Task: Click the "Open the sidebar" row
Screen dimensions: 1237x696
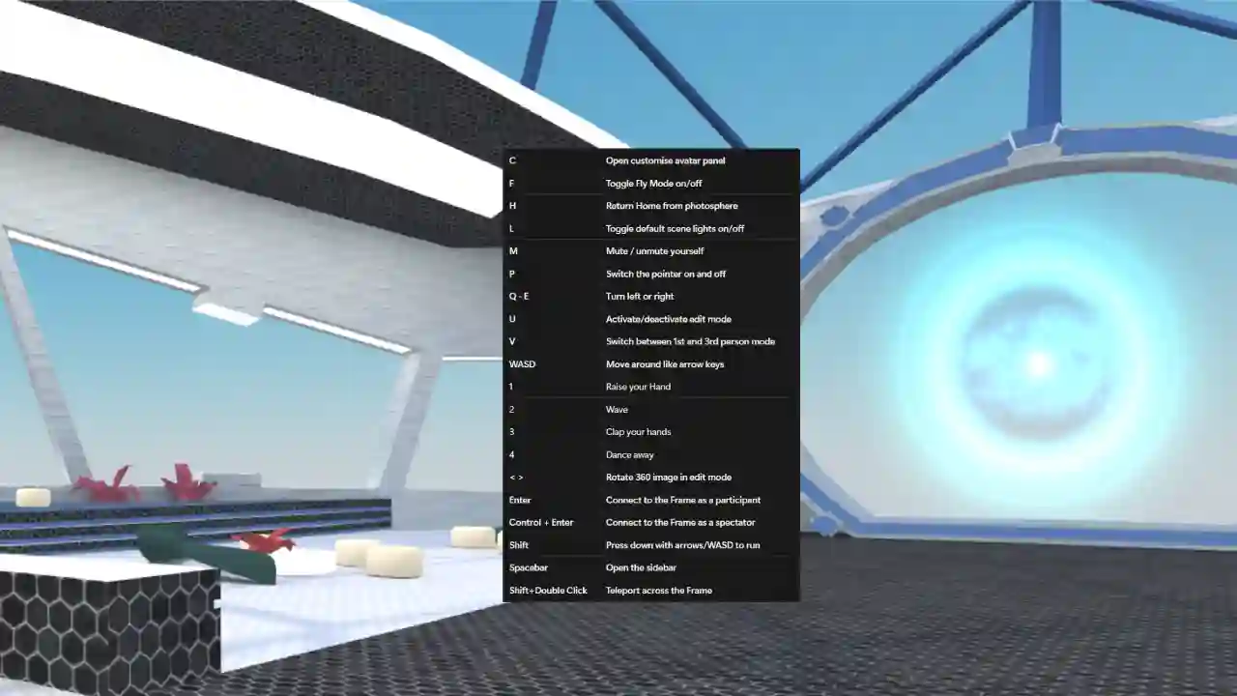Action: 641,567
